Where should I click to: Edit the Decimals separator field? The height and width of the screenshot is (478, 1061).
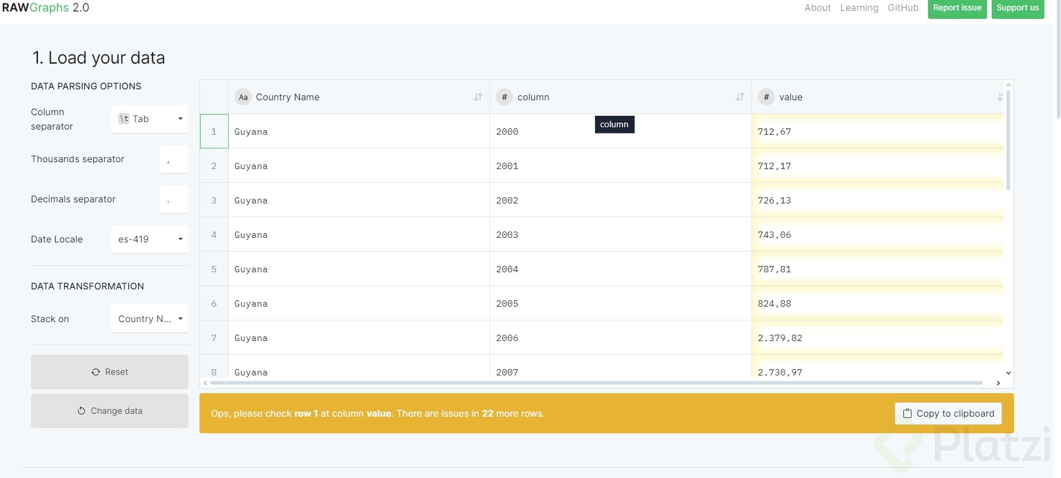coord(174,199)
